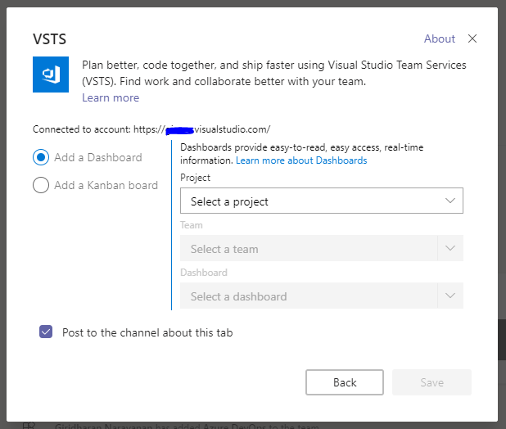Choose the Add a Kanban board option
This screenshot has height=429, width=506.
tap(41, 185)
